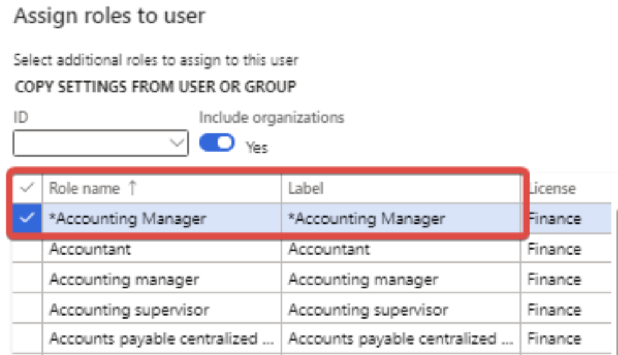
Task: Check the Accounting manager row selection box
Action: tap(27, 280)
